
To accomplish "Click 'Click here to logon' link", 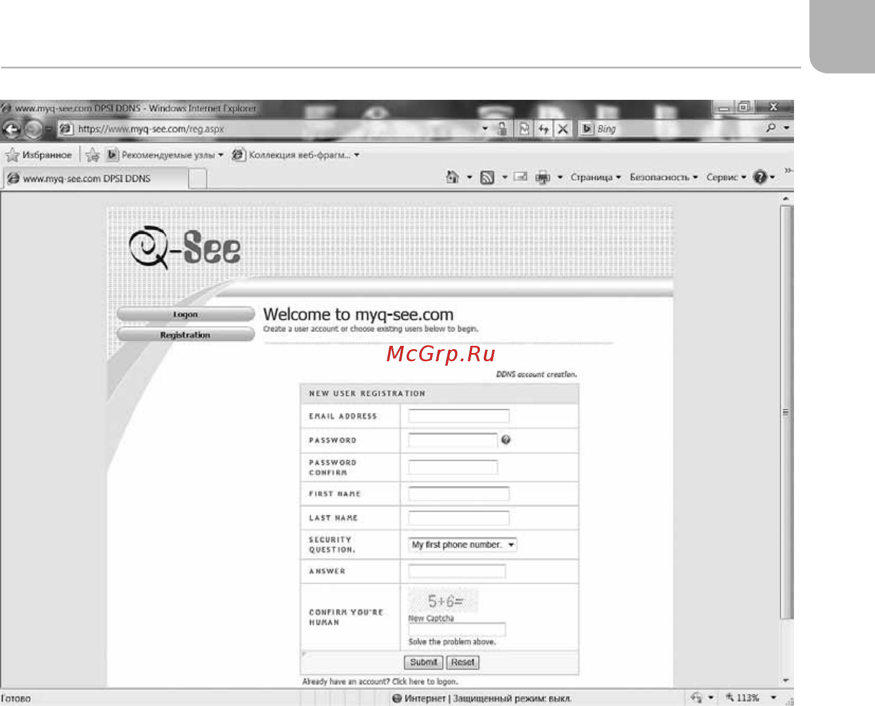I will tap(425, 682).
